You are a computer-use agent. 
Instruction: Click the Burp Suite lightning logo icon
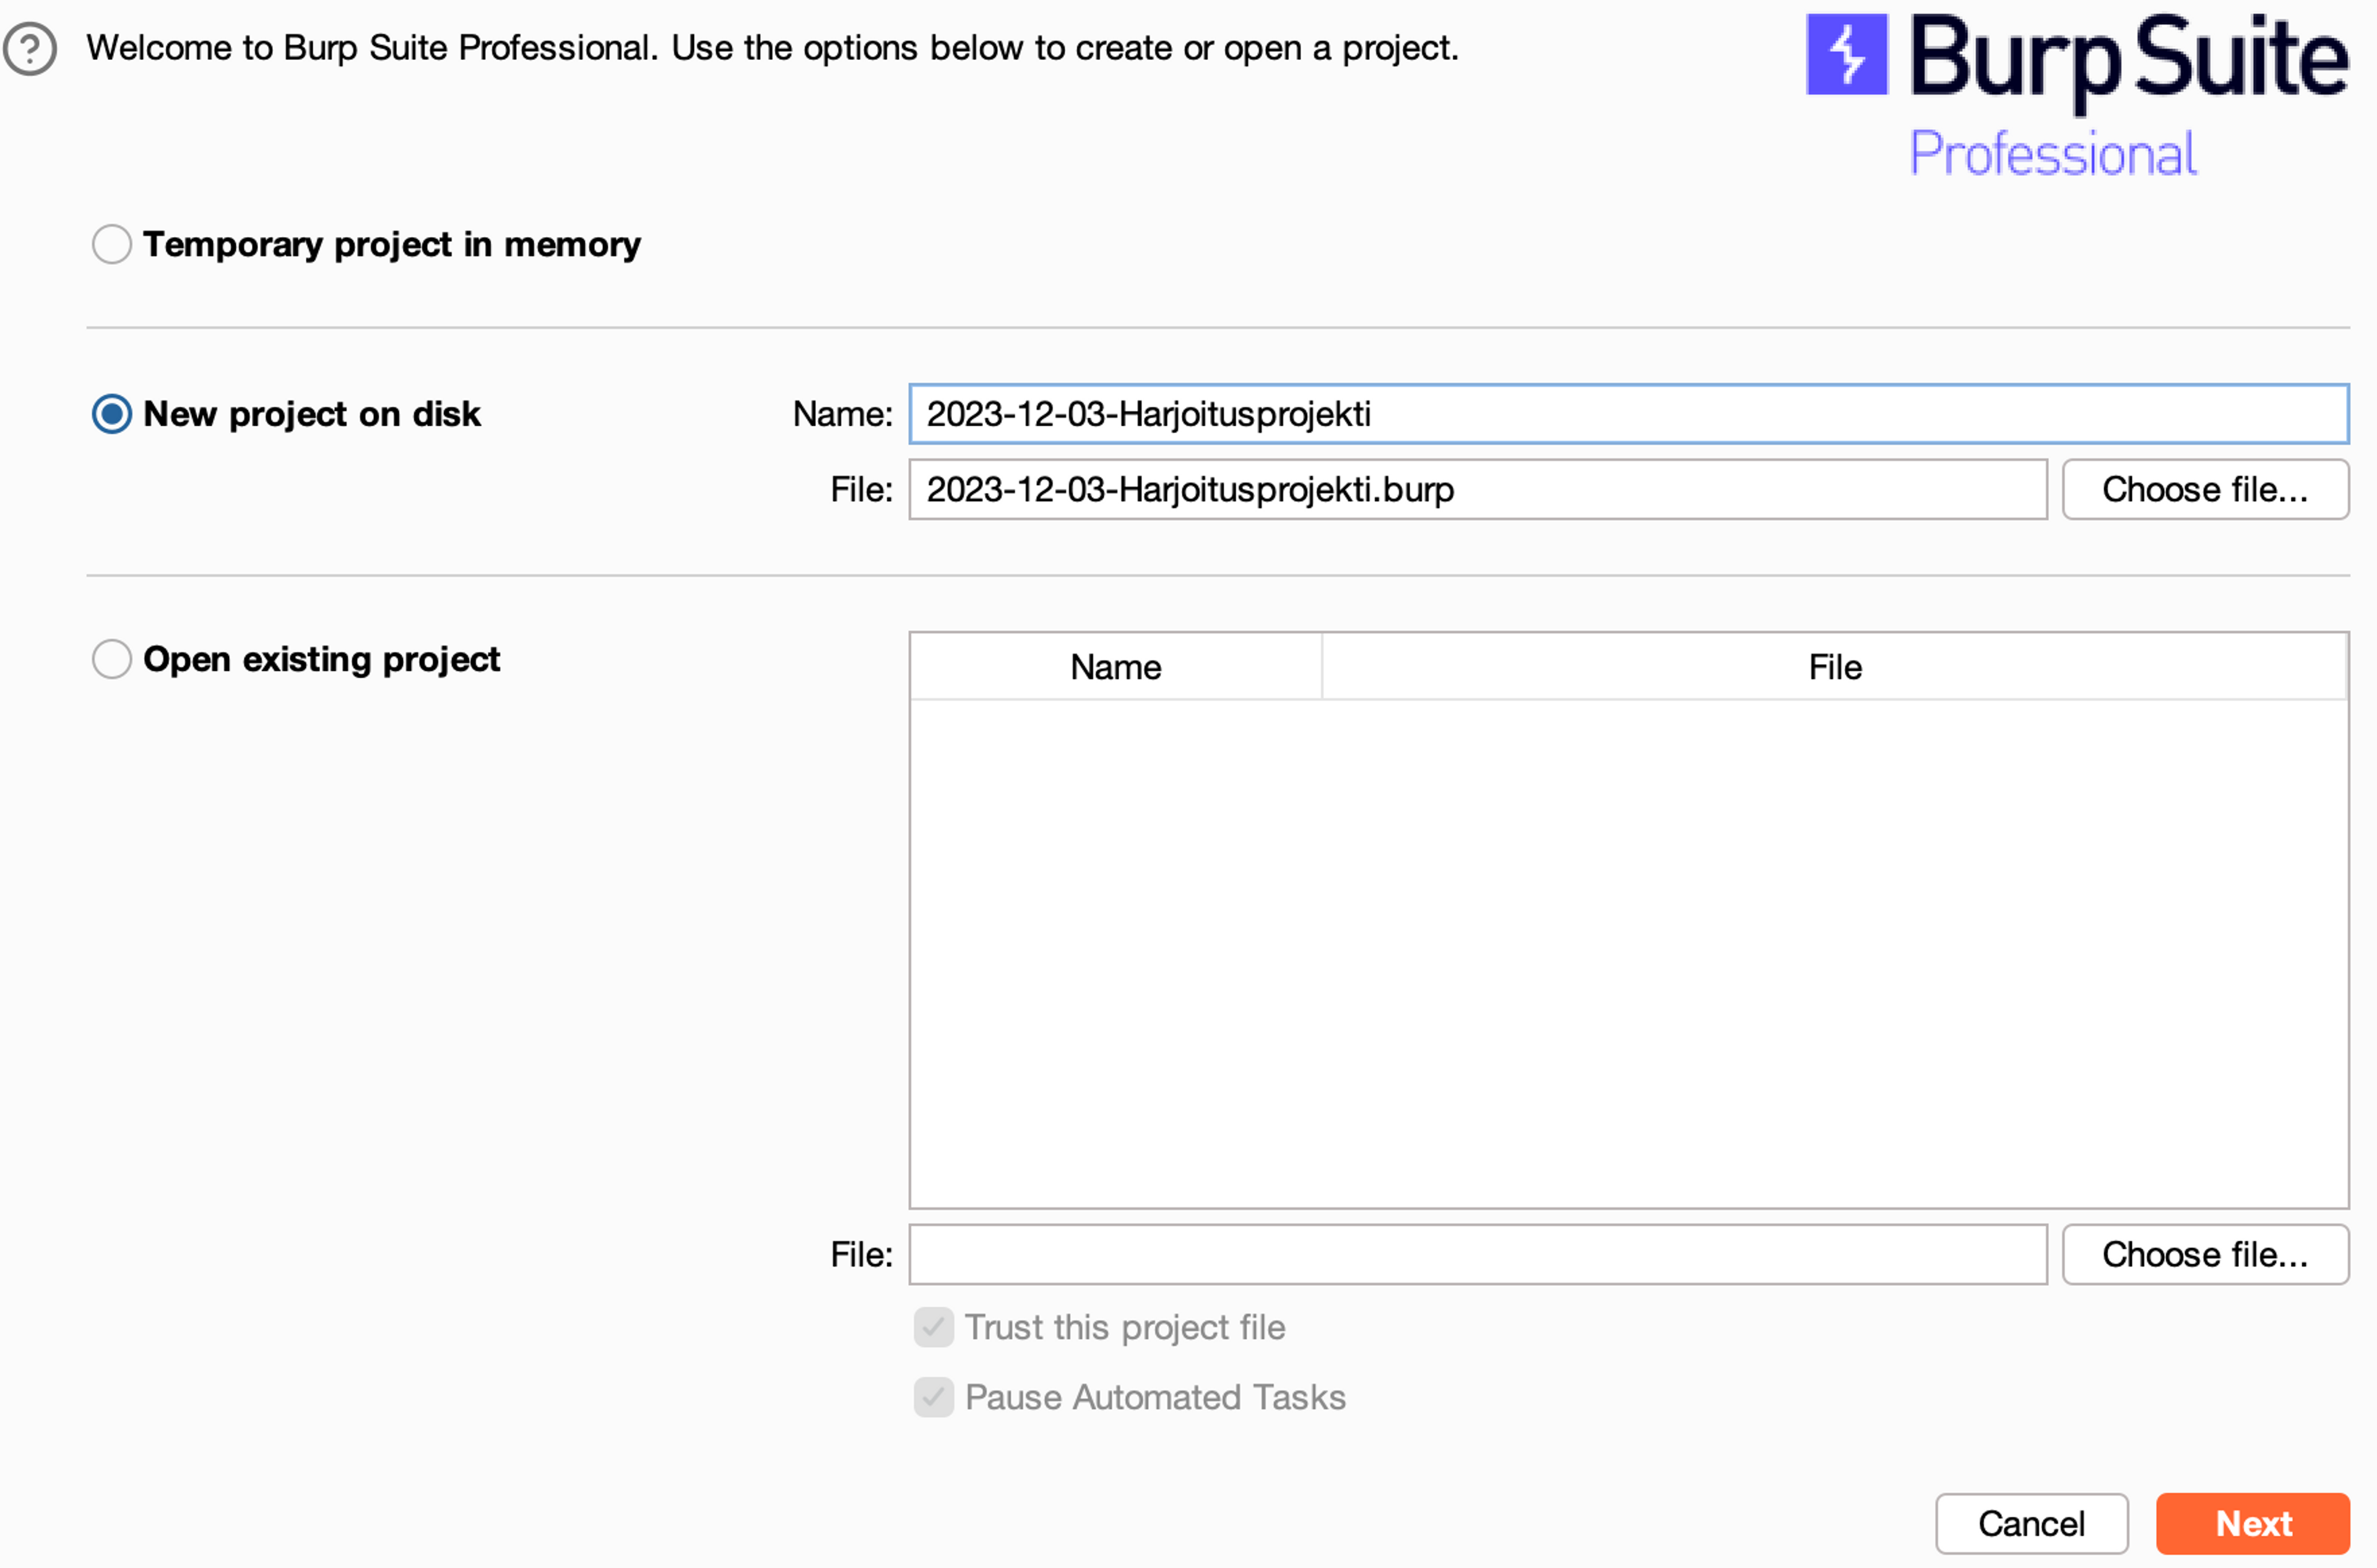[1846, 54]
